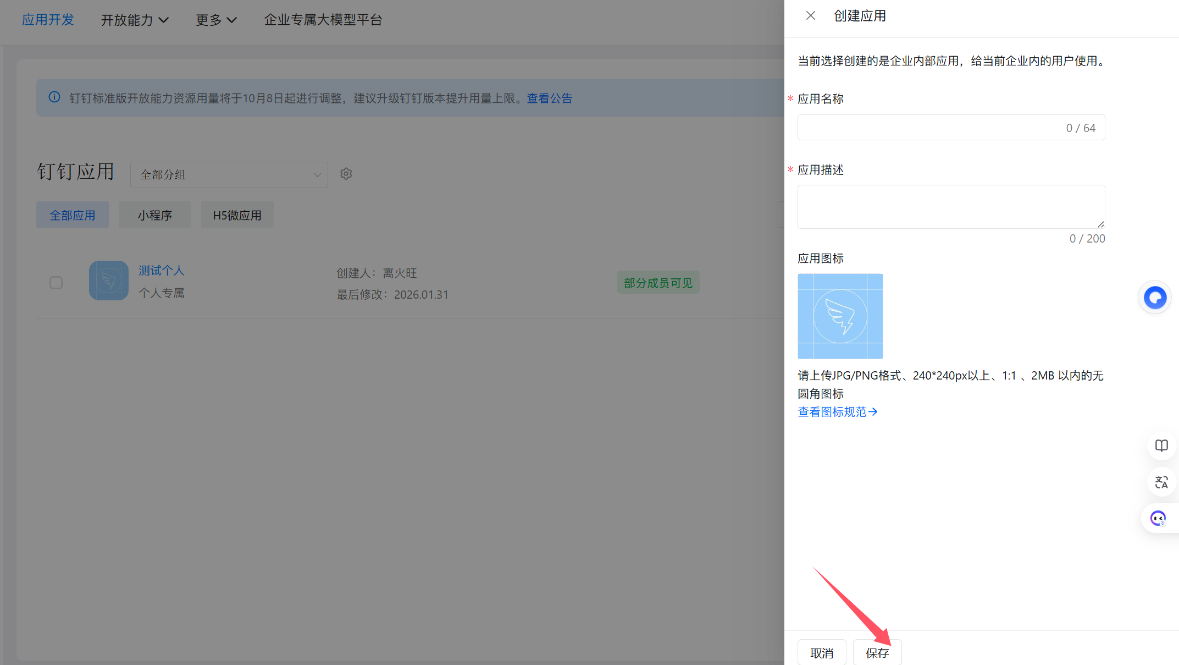Switch to the H5微应用 tab
This screenshot has height=665, width=1179.
(237, 215)
